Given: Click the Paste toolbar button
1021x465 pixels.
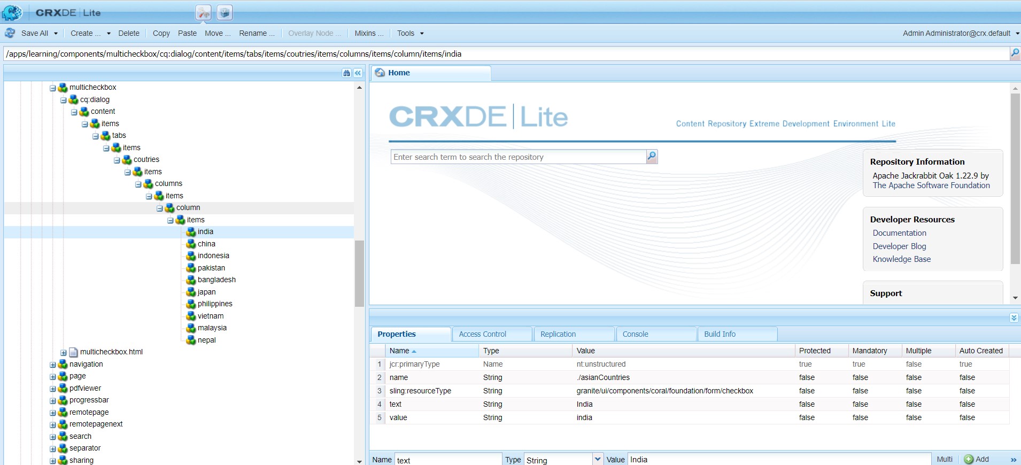Looking at the screenshot, I should tap(187, 33).
